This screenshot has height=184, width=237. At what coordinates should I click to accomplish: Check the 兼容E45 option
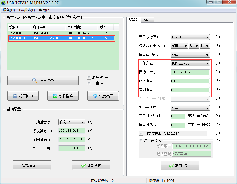89,84
